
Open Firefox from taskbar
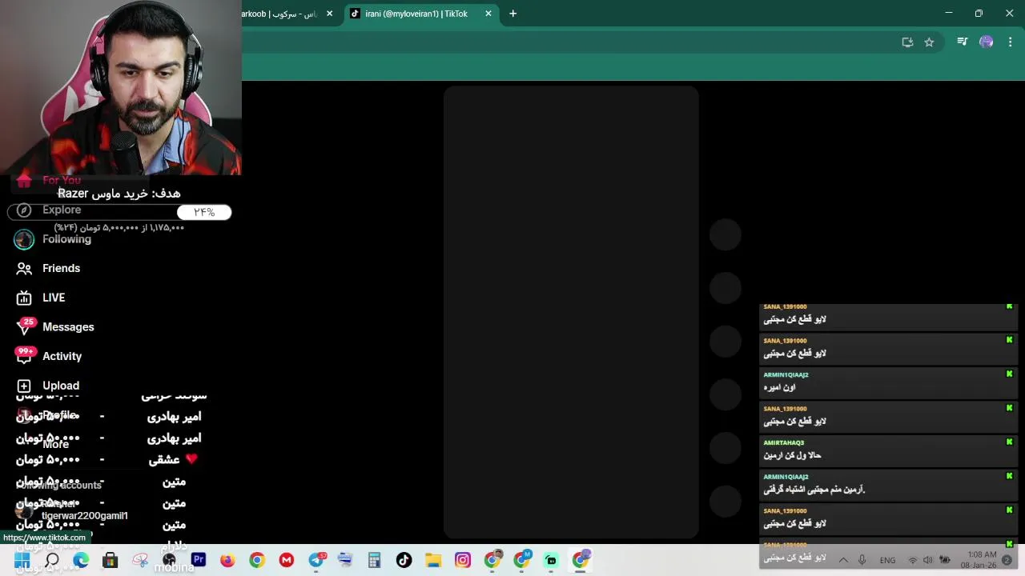click(227, 561)
